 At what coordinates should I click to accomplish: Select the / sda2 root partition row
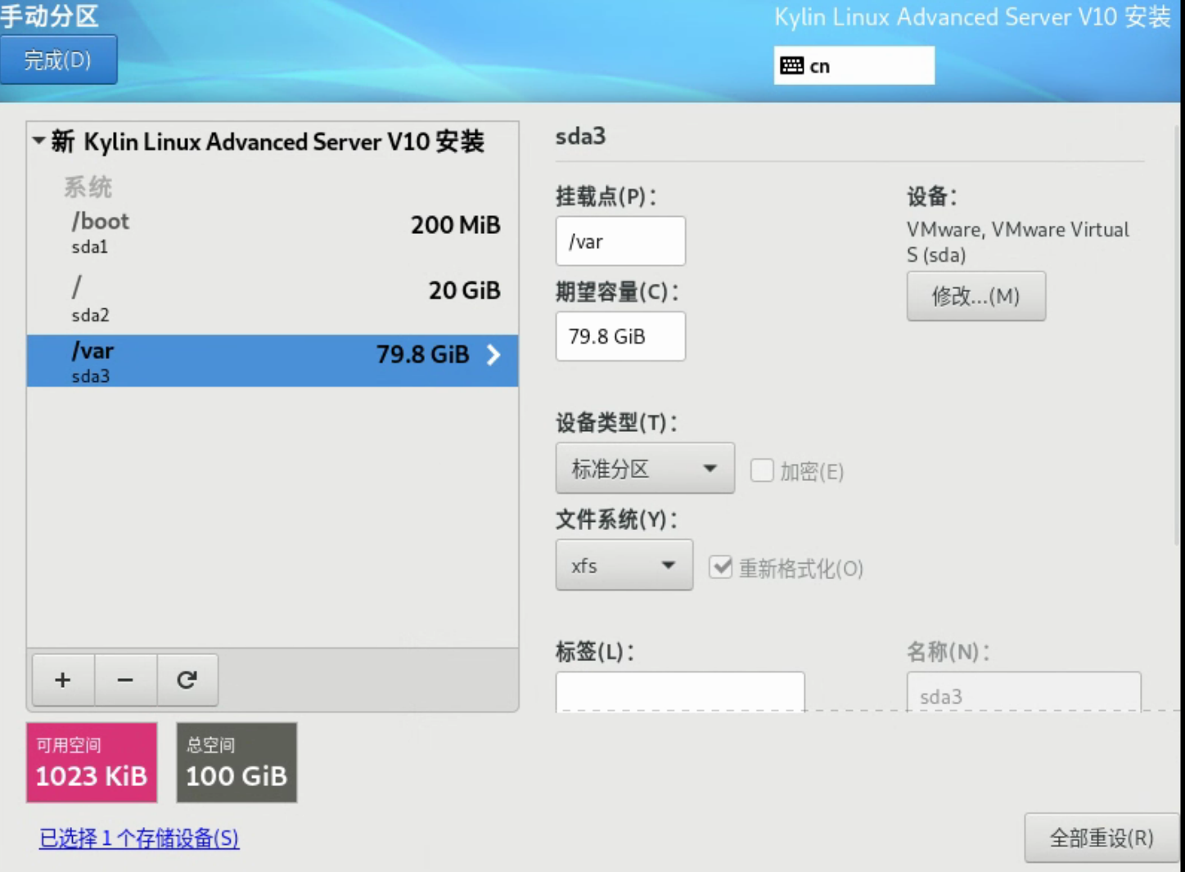(x=273, y=298)
